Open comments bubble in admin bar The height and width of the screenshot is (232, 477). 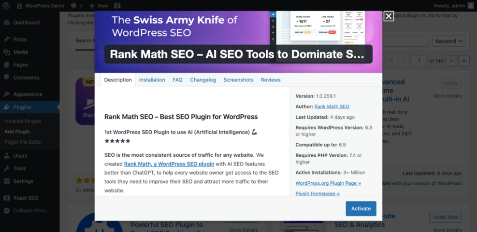[73, 6]
